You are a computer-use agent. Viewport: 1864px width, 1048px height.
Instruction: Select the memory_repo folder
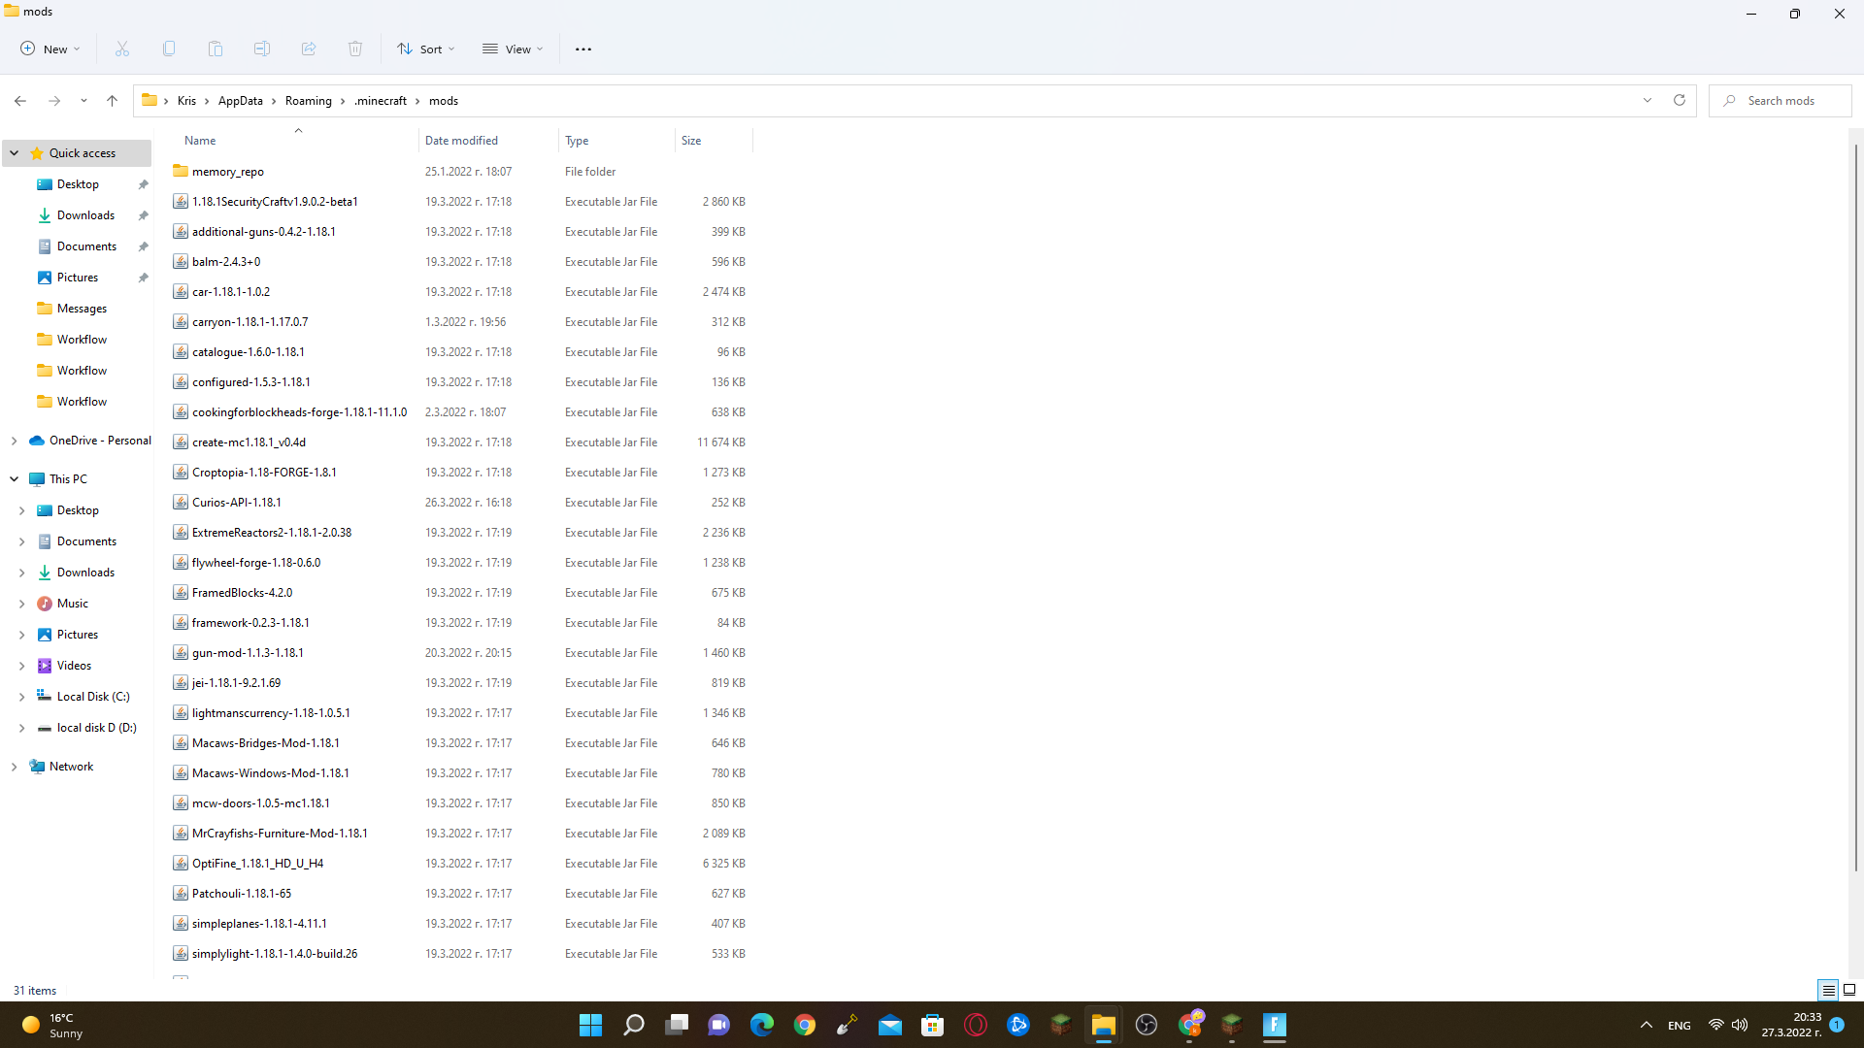point(227,172)
